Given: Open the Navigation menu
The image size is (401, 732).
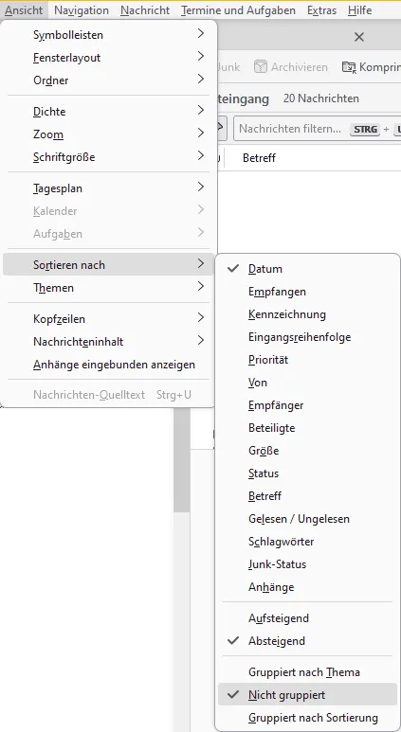Looking at the screenshot, I should pos(82,9).
